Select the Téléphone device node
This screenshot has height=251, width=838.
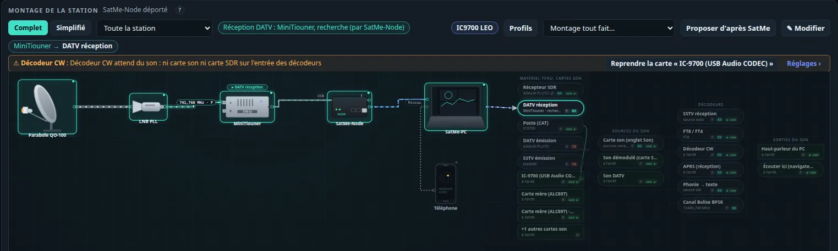(446, 183)
